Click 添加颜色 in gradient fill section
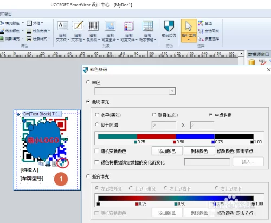The image size is (271, 223). [x=167, y=213]
